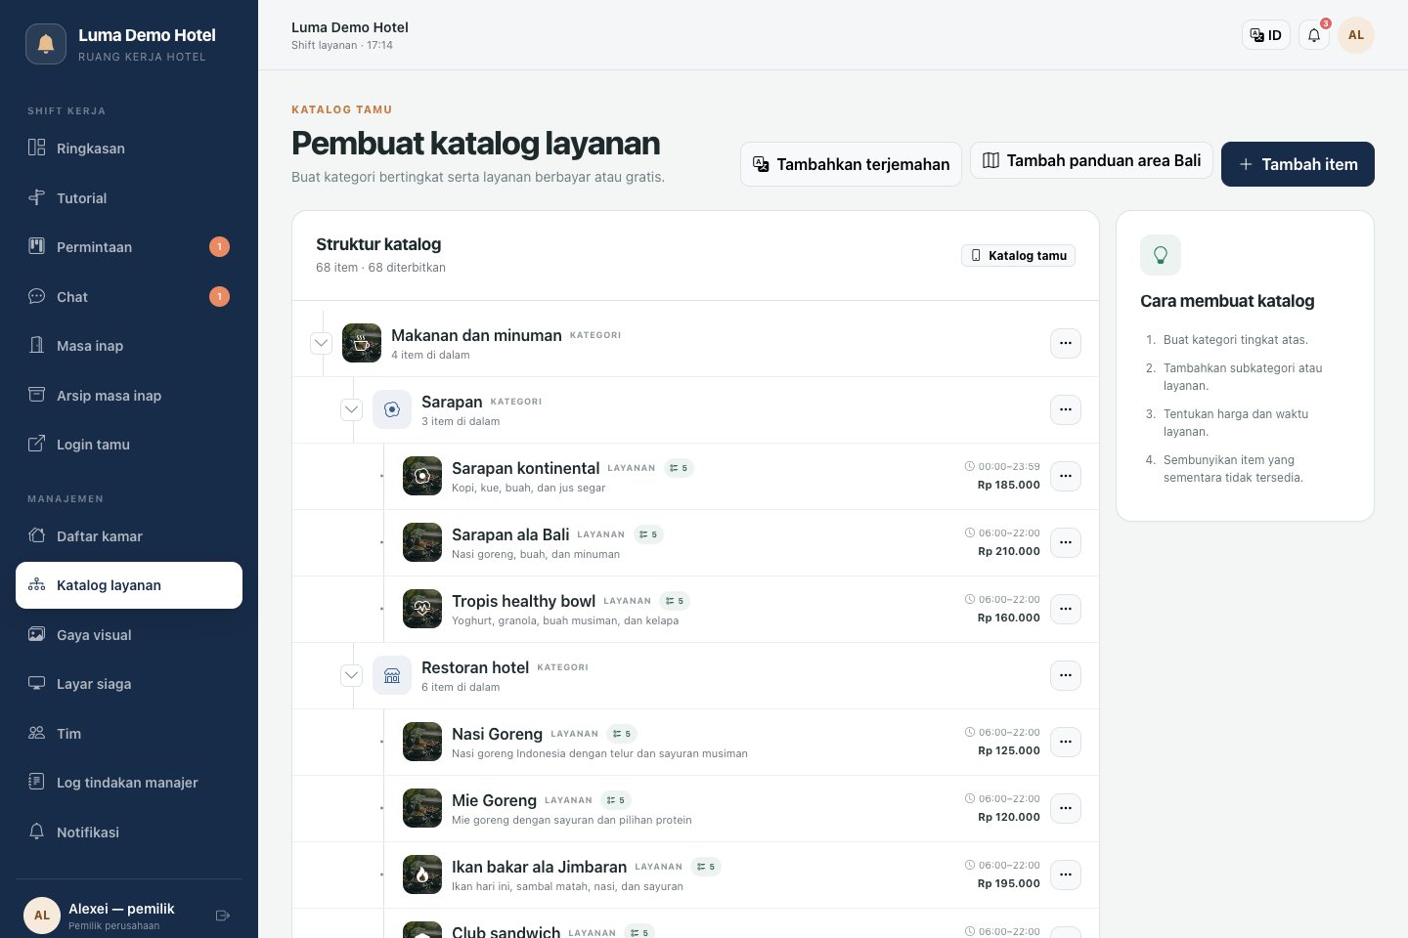Click Tambahkan terjemahan button

click(x=851, y=164)
